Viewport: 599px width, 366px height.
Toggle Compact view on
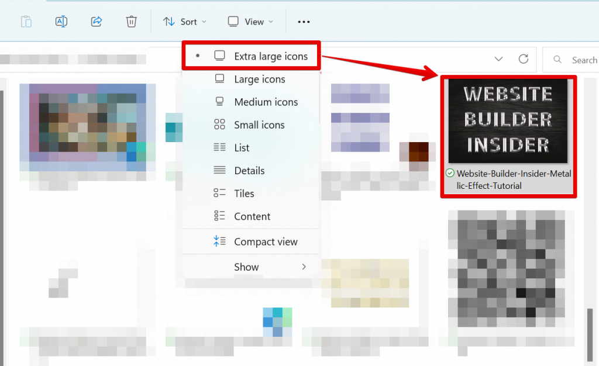pyautogui.click(x=266, y=241)
